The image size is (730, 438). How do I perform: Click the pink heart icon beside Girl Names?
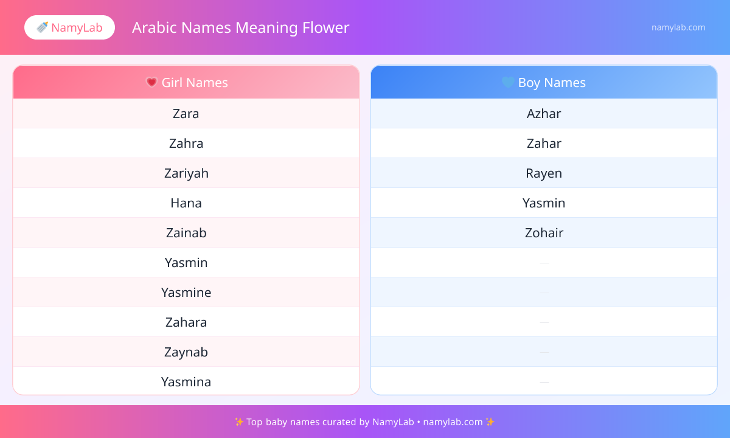[151, 82]
